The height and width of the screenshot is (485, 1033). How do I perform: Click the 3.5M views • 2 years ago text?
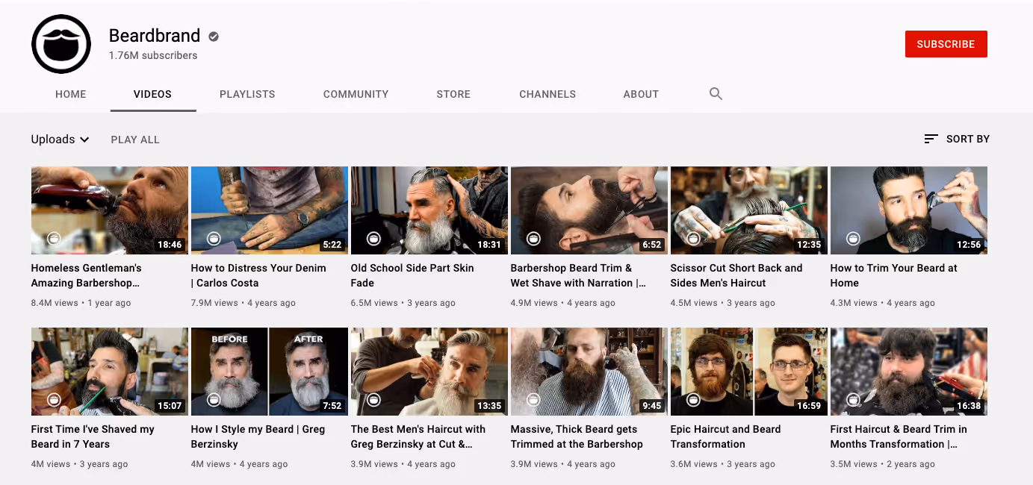pyautogui.click(x=883, y=464)
